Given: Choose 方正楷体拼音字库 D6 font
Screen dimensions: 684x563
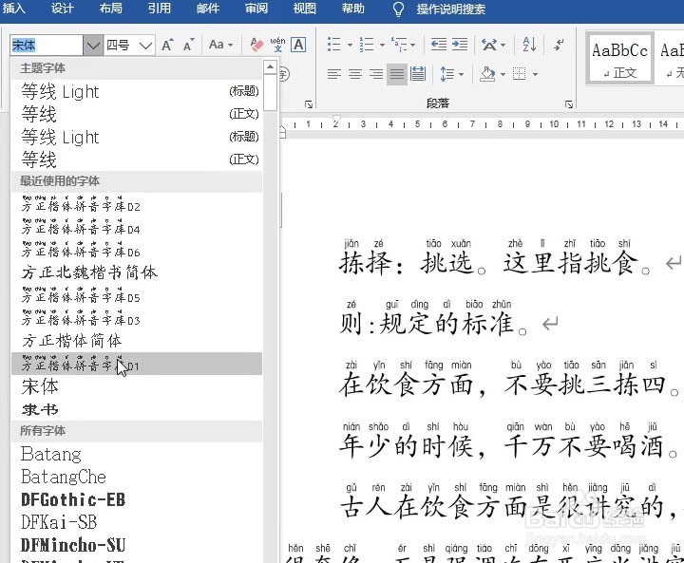Looking at the screenshot, I should click(x=137, y=251).
